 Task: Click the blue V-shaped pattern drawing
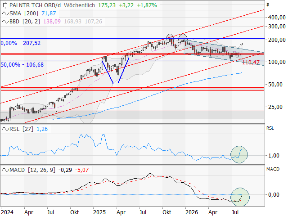click(115, 71)
